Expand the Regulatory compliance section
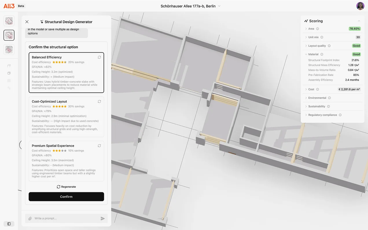 click(x=306, y=115)
